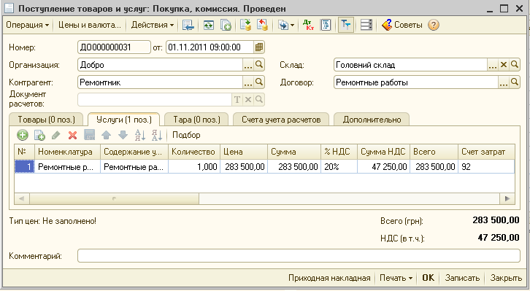Move the row down with the arrow

[123, 136]
